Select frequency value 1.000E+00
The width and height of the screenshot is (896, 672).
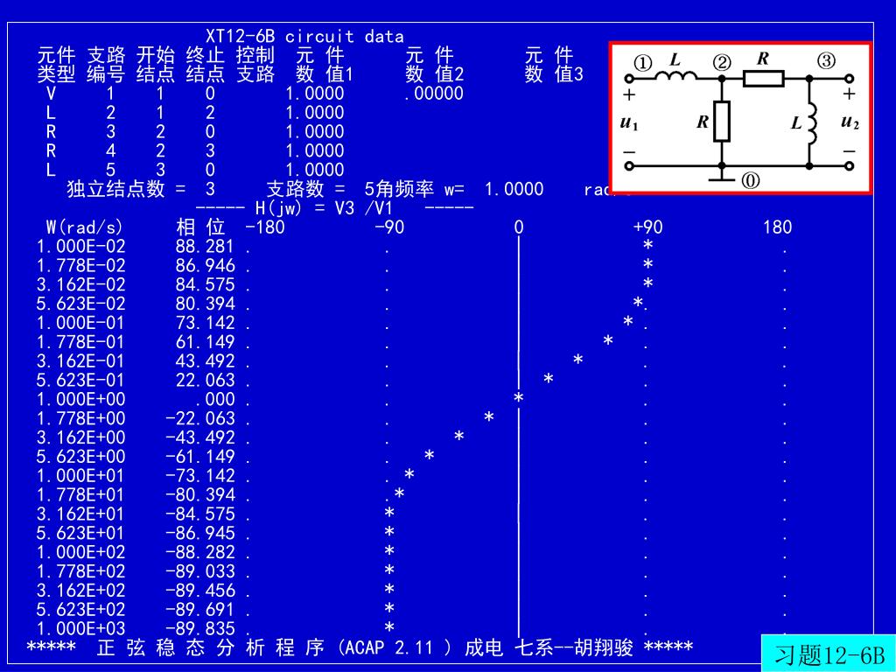click(x=80, y=399)
